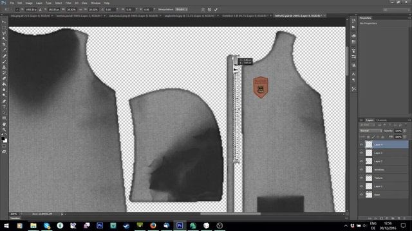Hide the Base layer
The width and height of the screenshot is (412, 231).
tap(361, 194)
